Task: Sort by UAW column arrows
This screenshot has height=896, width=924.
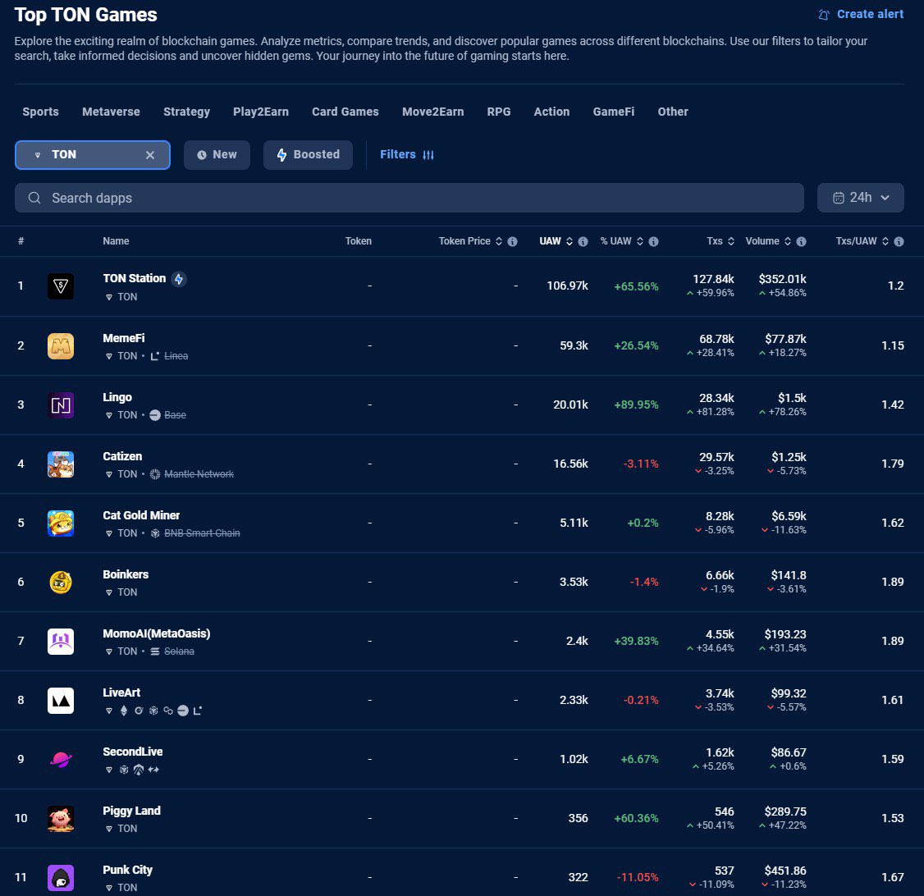Action: [x=569, y=241]
